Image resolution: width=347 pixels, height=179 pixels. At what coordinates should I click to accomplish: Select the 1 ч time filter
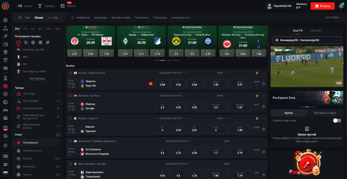25,29
